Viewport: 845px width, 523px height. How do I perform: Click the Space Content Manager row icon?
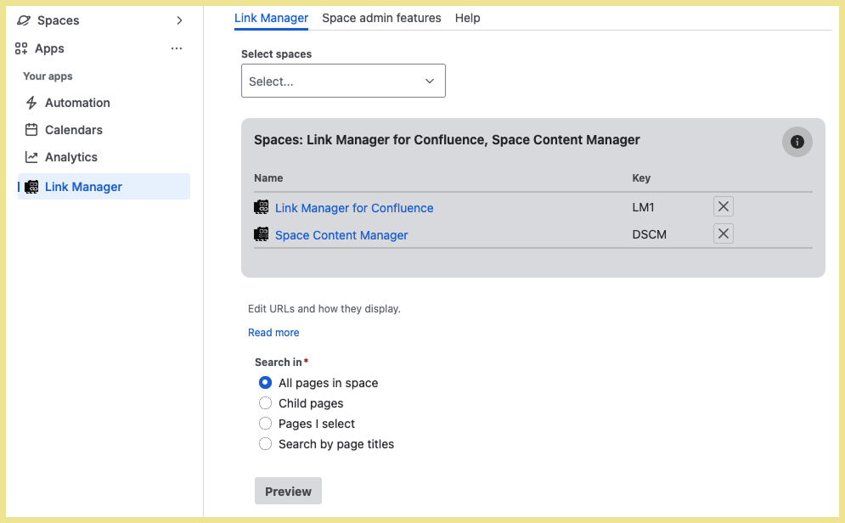click(261, 234)
